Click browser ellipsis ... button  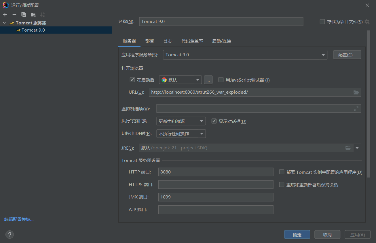click(208, 80)
